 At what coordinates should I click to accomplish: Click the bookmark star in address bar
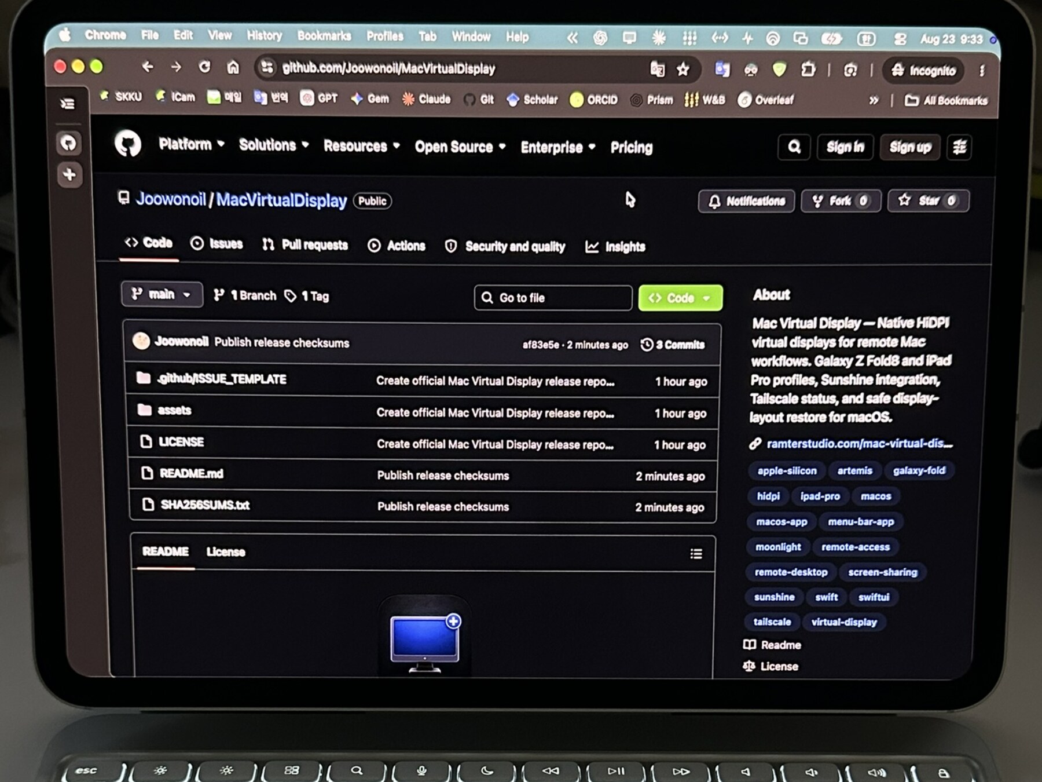[683, 70]
